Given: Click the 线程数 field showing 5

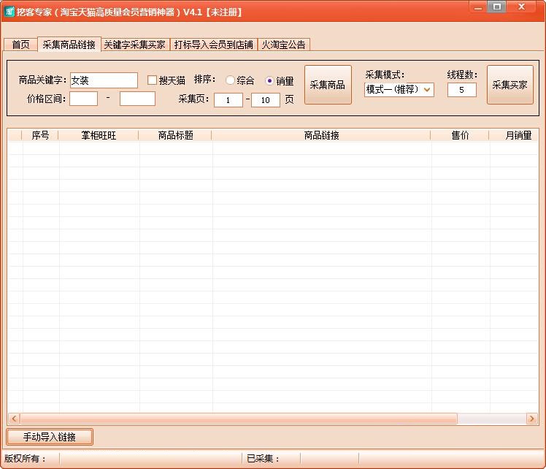Looking at the screenshot, I should click(x=462, y=90).
